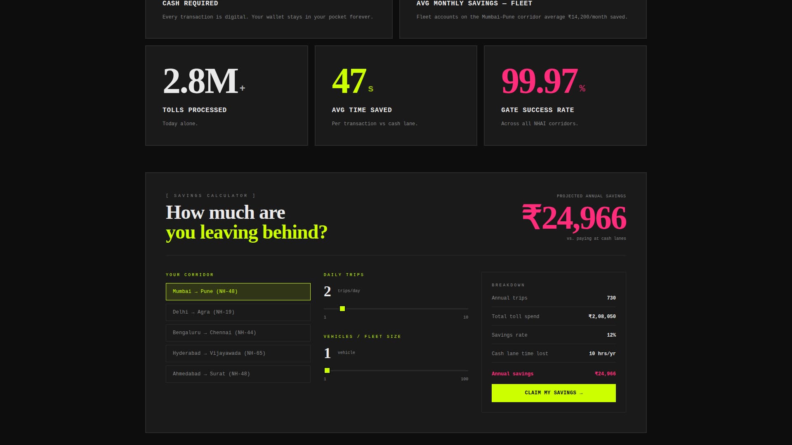This screenshot has width=792, height=445.
Task: Click the projected annual savings figure ₹24,966
Action: point(574,219)
